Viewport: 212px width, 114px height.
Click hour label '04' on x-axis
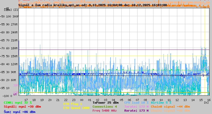coord(113,100)
